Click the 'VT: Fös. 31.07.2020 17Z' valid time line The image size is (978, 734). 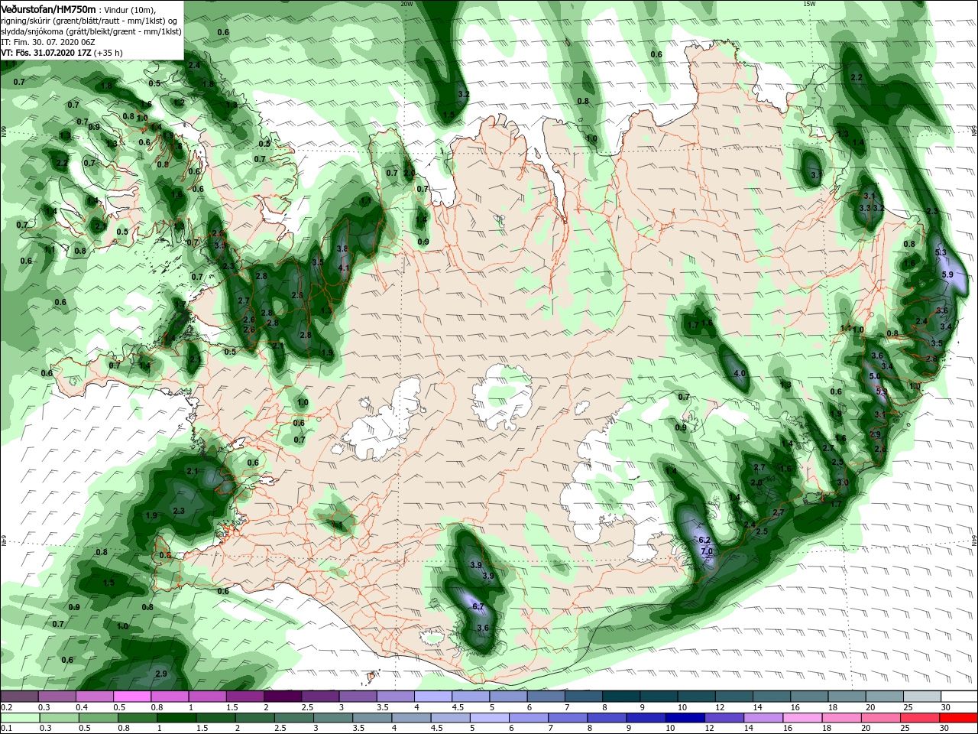click(x=61, y=53)
